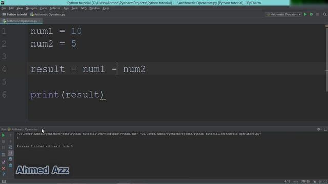Toggle scroll to end in Run console
The width and height of the screenshot is (328, 184).
point(10,153)
